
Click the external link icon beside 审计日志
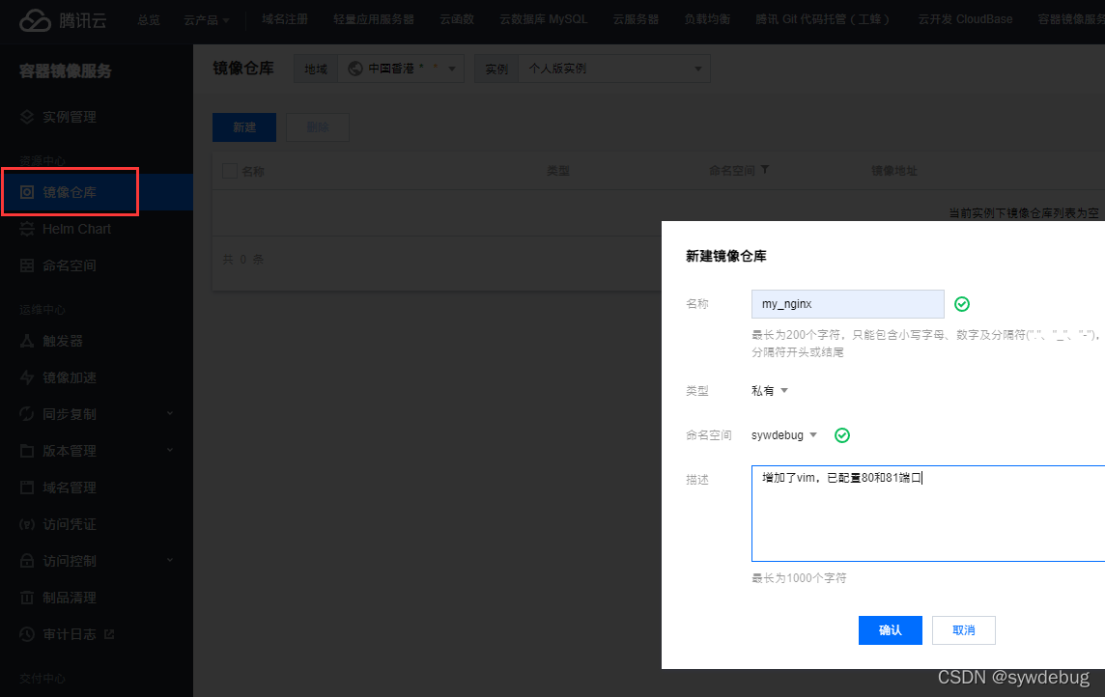click(109, 633)
